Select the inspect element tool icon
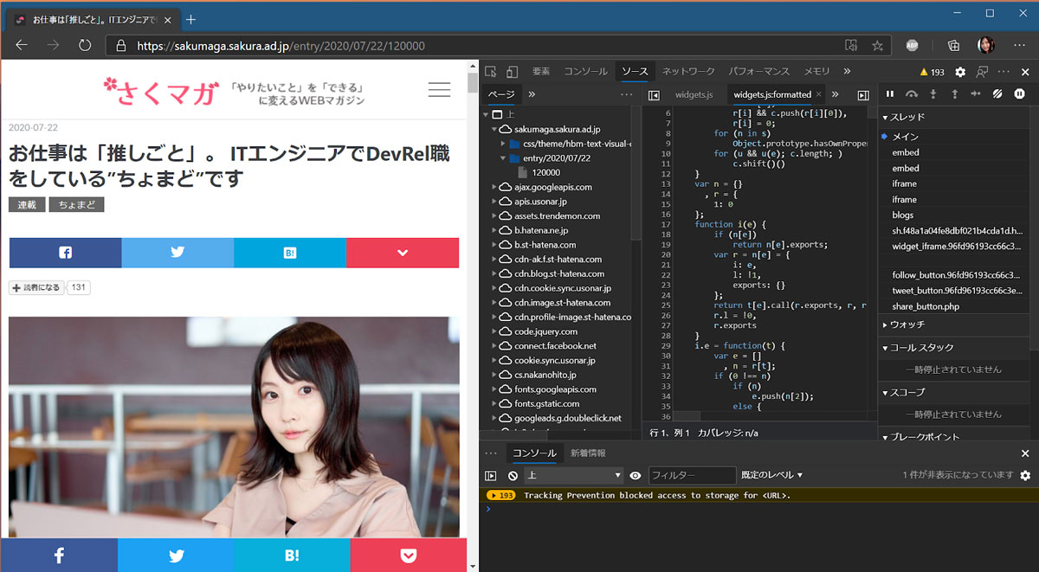 (x=492, y=71)
